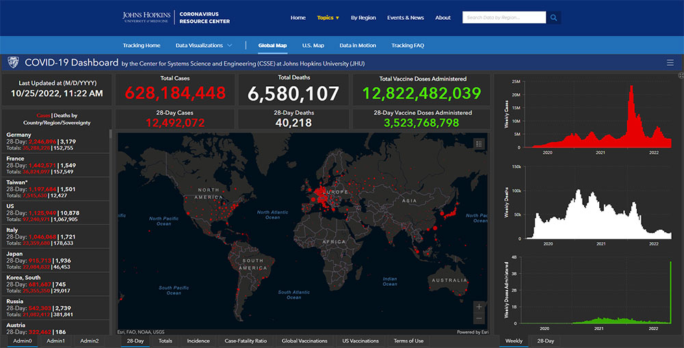684x348 pixels.
Task: Select the Admin1 level list
Action: (55, 340)
